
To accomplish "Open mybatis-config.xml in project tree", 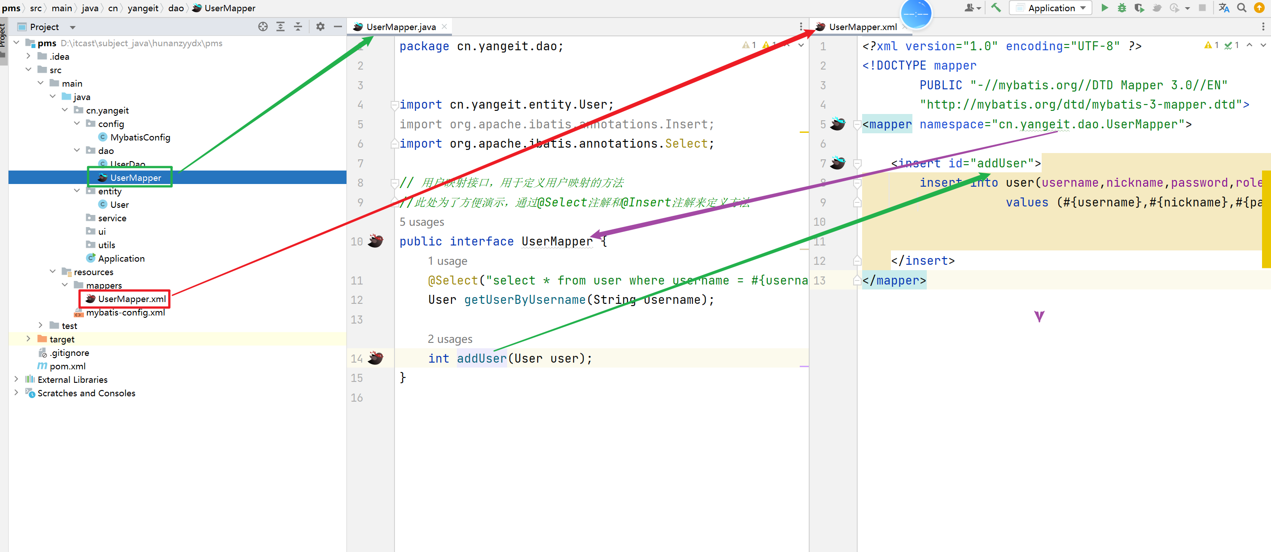I will [x=125, y=312].
